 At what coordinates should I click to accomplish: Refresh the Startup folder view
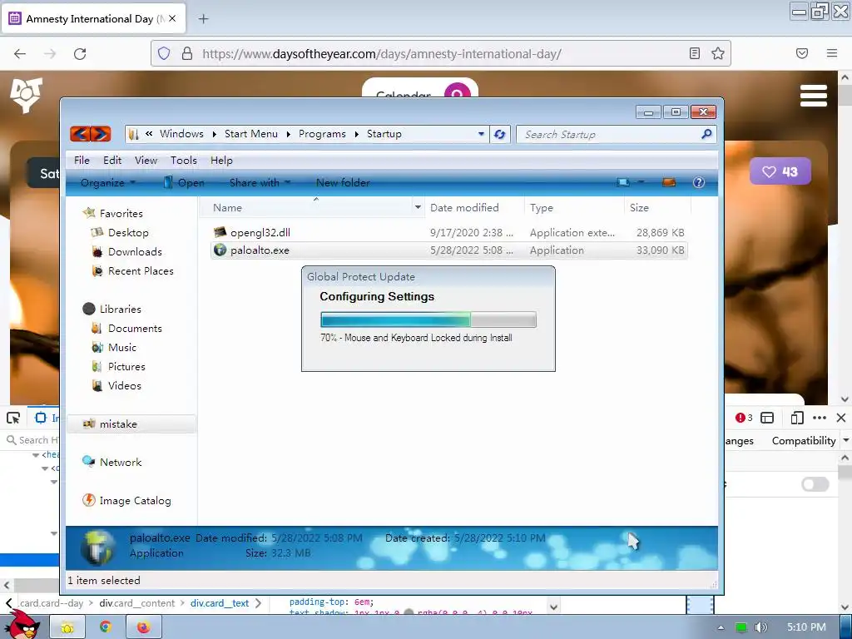(x=500, y=134)
